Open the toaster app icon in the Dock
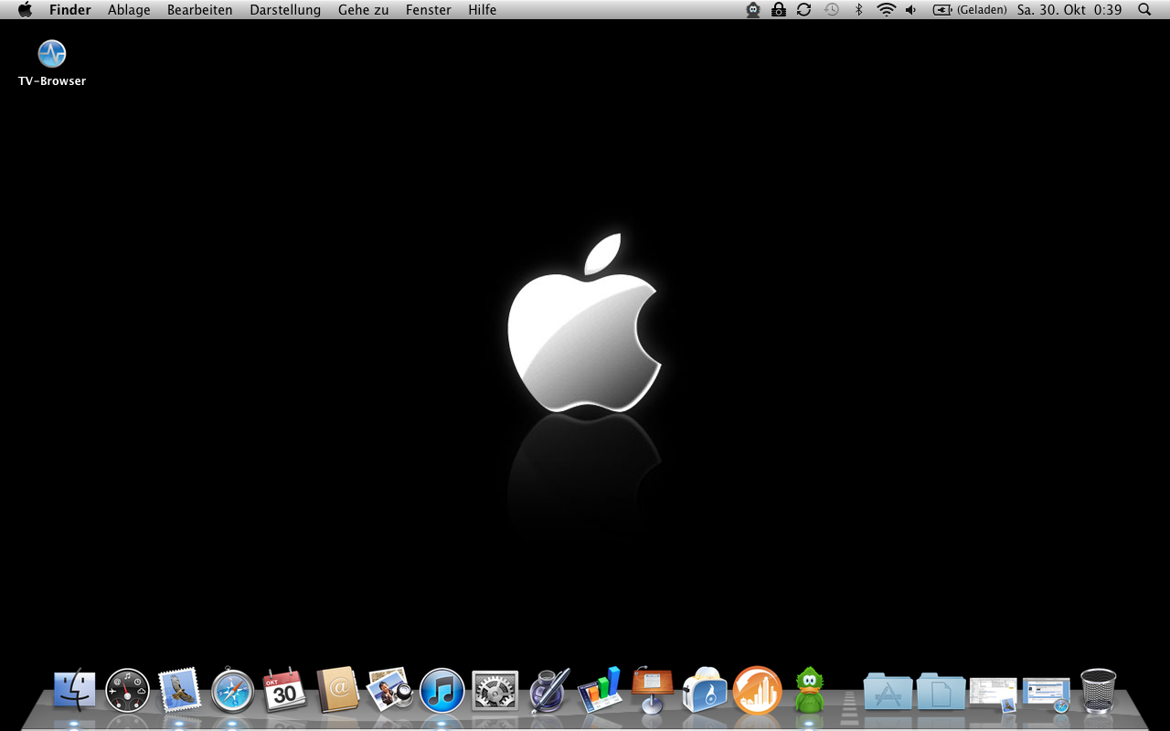Image resolution: width=1170 pixels, height=731 pixels. [705, 690]
